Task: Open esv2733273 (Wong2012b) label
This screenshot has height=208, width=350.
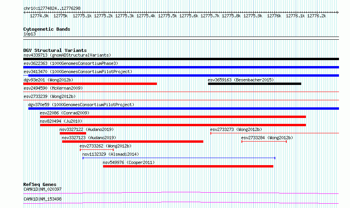Action: (236, 129)
